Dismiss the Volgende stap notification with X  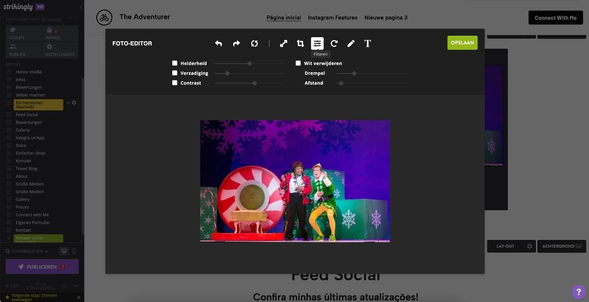[79, 297]
